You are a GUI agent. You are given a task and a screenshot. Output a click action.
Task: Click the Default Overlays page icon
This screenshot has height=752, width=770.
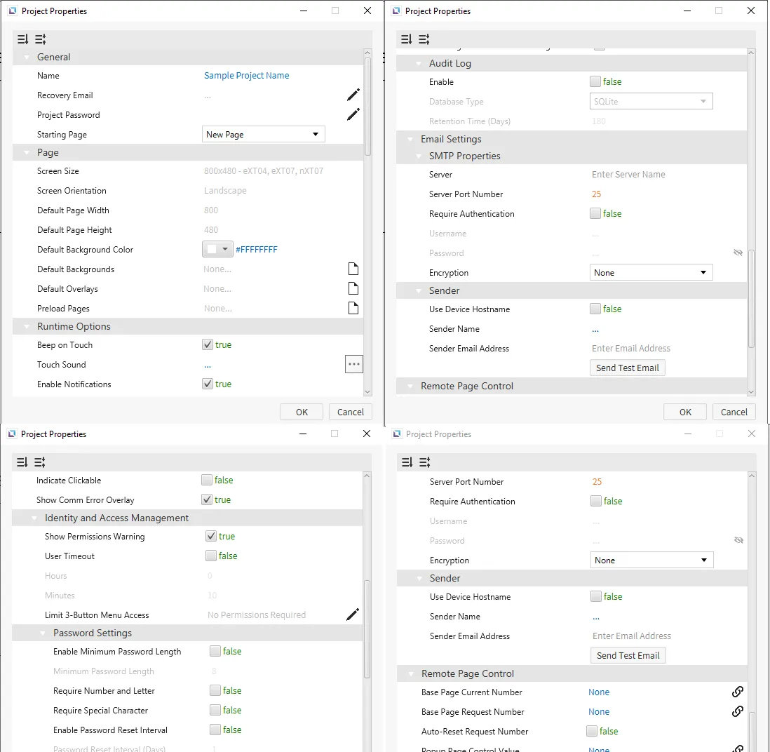tap(353, 288)
